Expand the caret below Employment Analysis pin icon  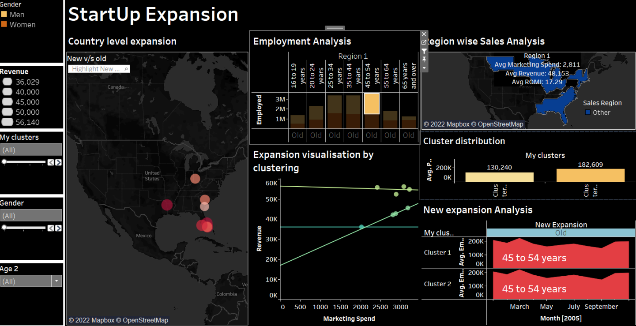[x=424, y=67]
